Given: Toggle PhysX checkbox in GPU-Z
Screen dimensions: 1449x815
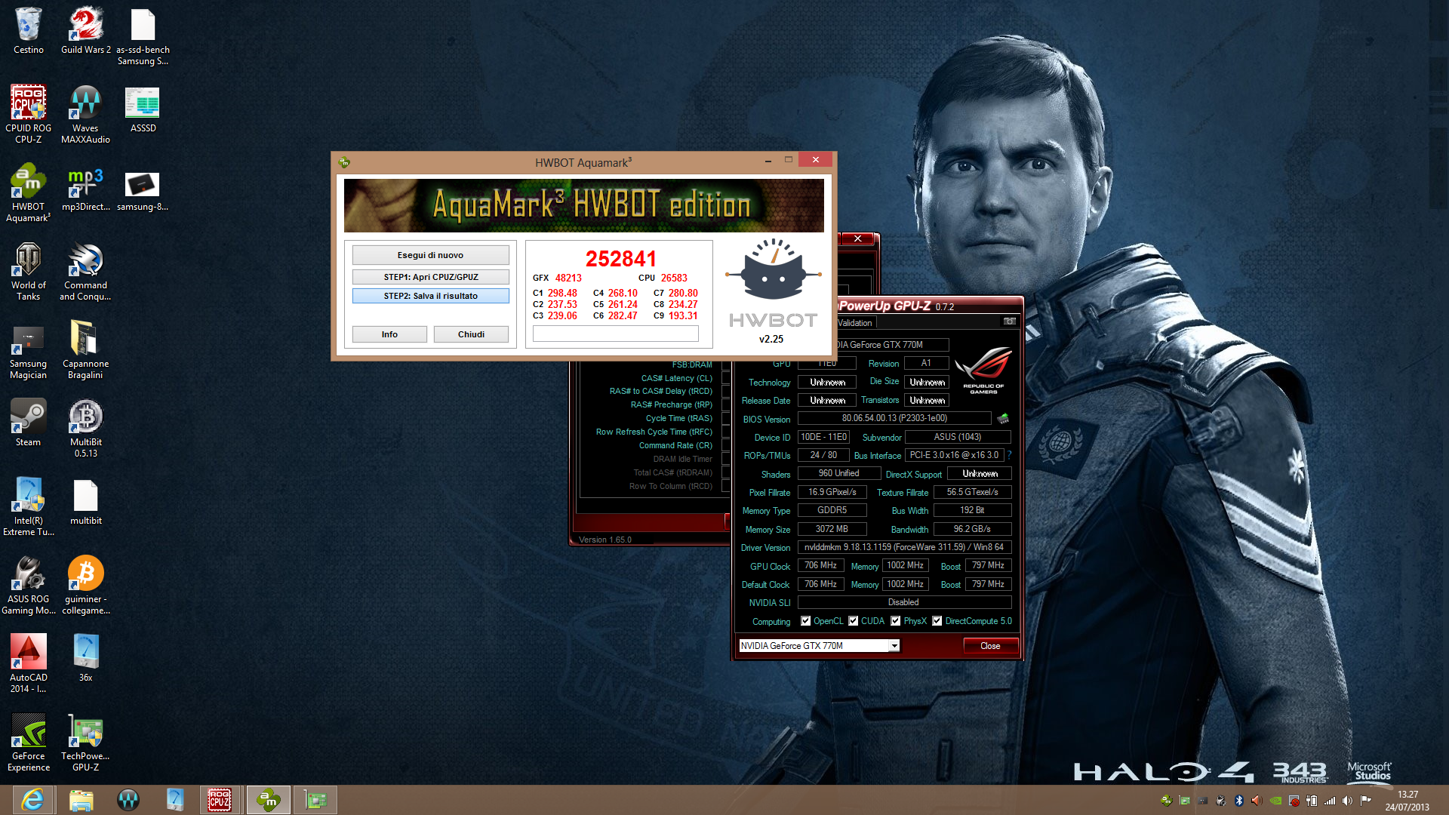Looking at the screenshot, I should click(x=895, y=621).
